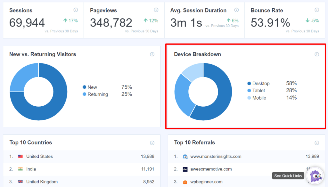Screen dimensions: 328x187
Task: Open the Avg. Session Duration info icon
Action: (x=237, y=10)
